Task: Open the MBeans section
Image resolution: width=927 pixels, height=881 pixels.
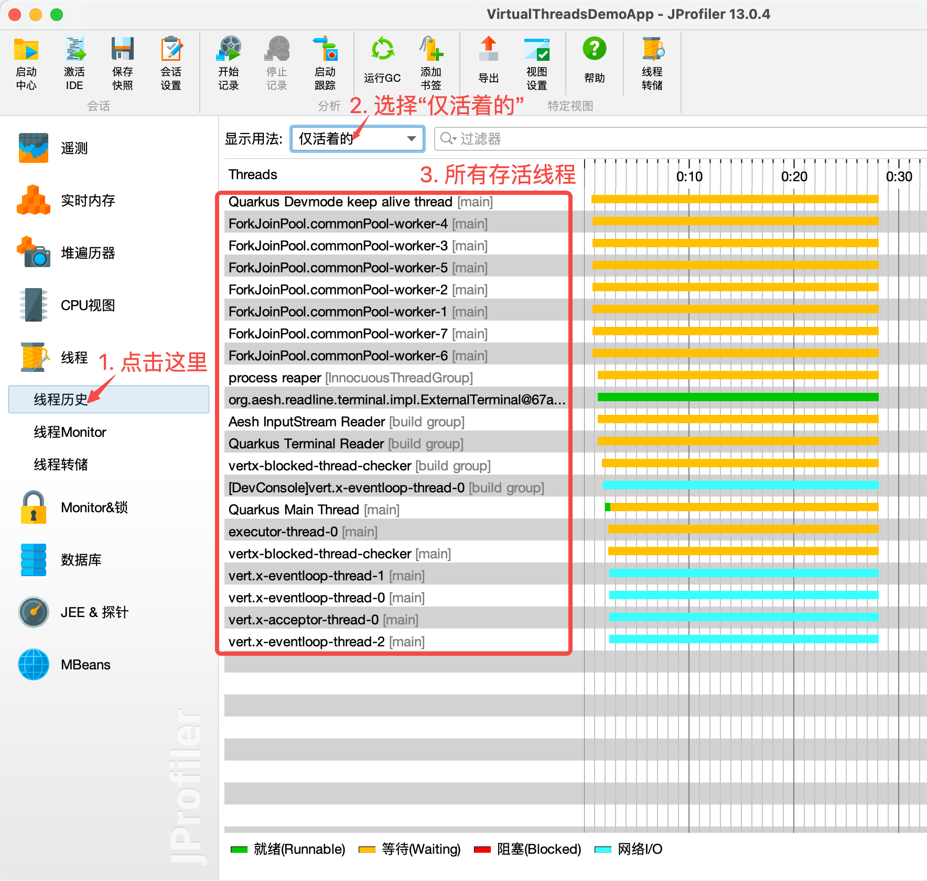Action: pos(65,665)
